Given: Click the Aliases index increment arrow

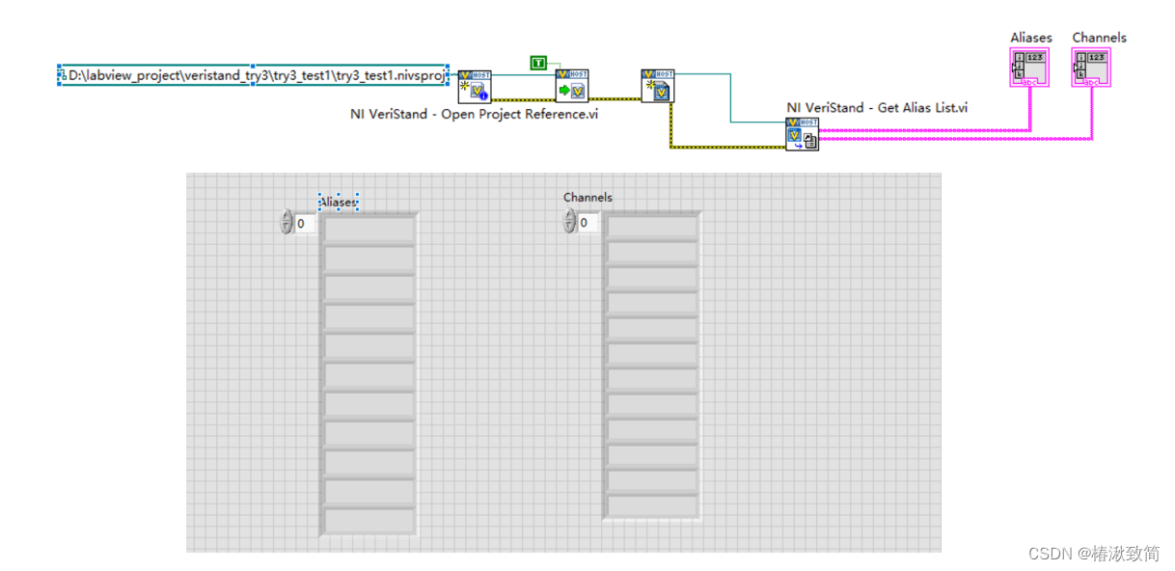Looking at the screenshot, I should pyautogui.click(x=287, y=215).
